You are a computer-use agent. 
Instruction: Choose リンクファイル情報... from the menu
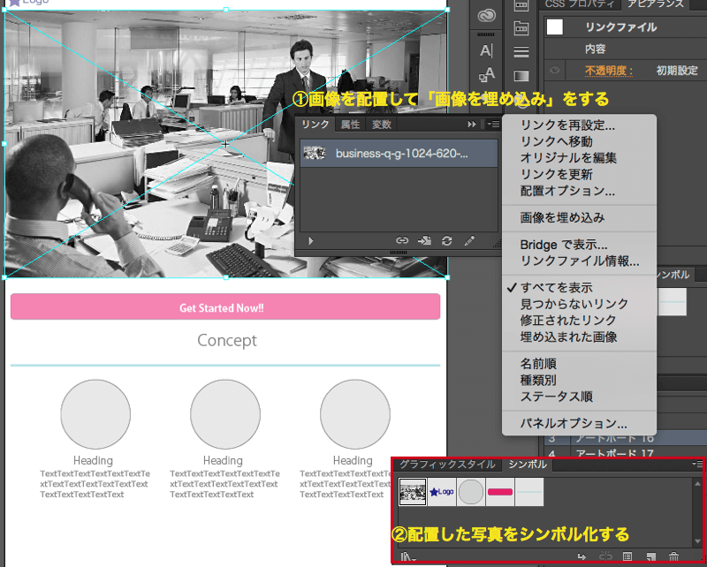pyautogui.click(x=579, y=261)
